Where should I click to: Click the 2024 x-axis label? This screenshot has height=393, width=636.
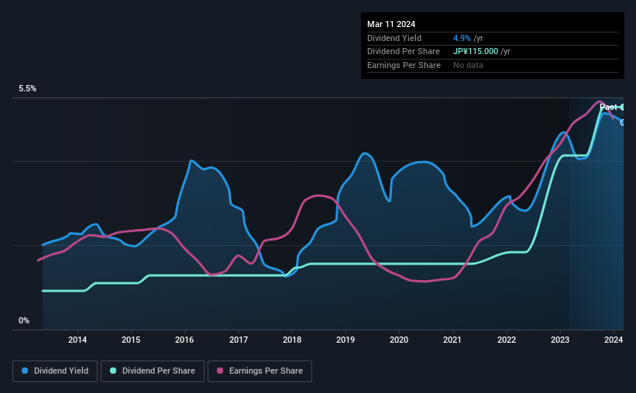click(x=614, y=340)
